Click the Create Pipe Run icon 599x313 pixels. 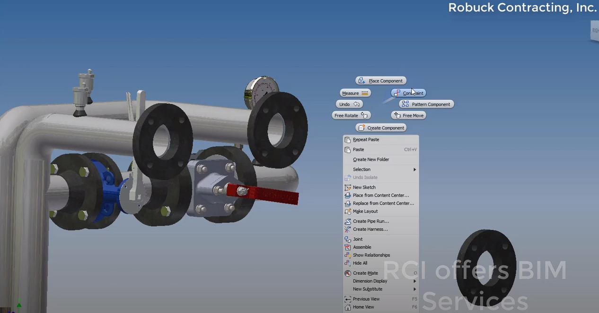pos(348,221)
